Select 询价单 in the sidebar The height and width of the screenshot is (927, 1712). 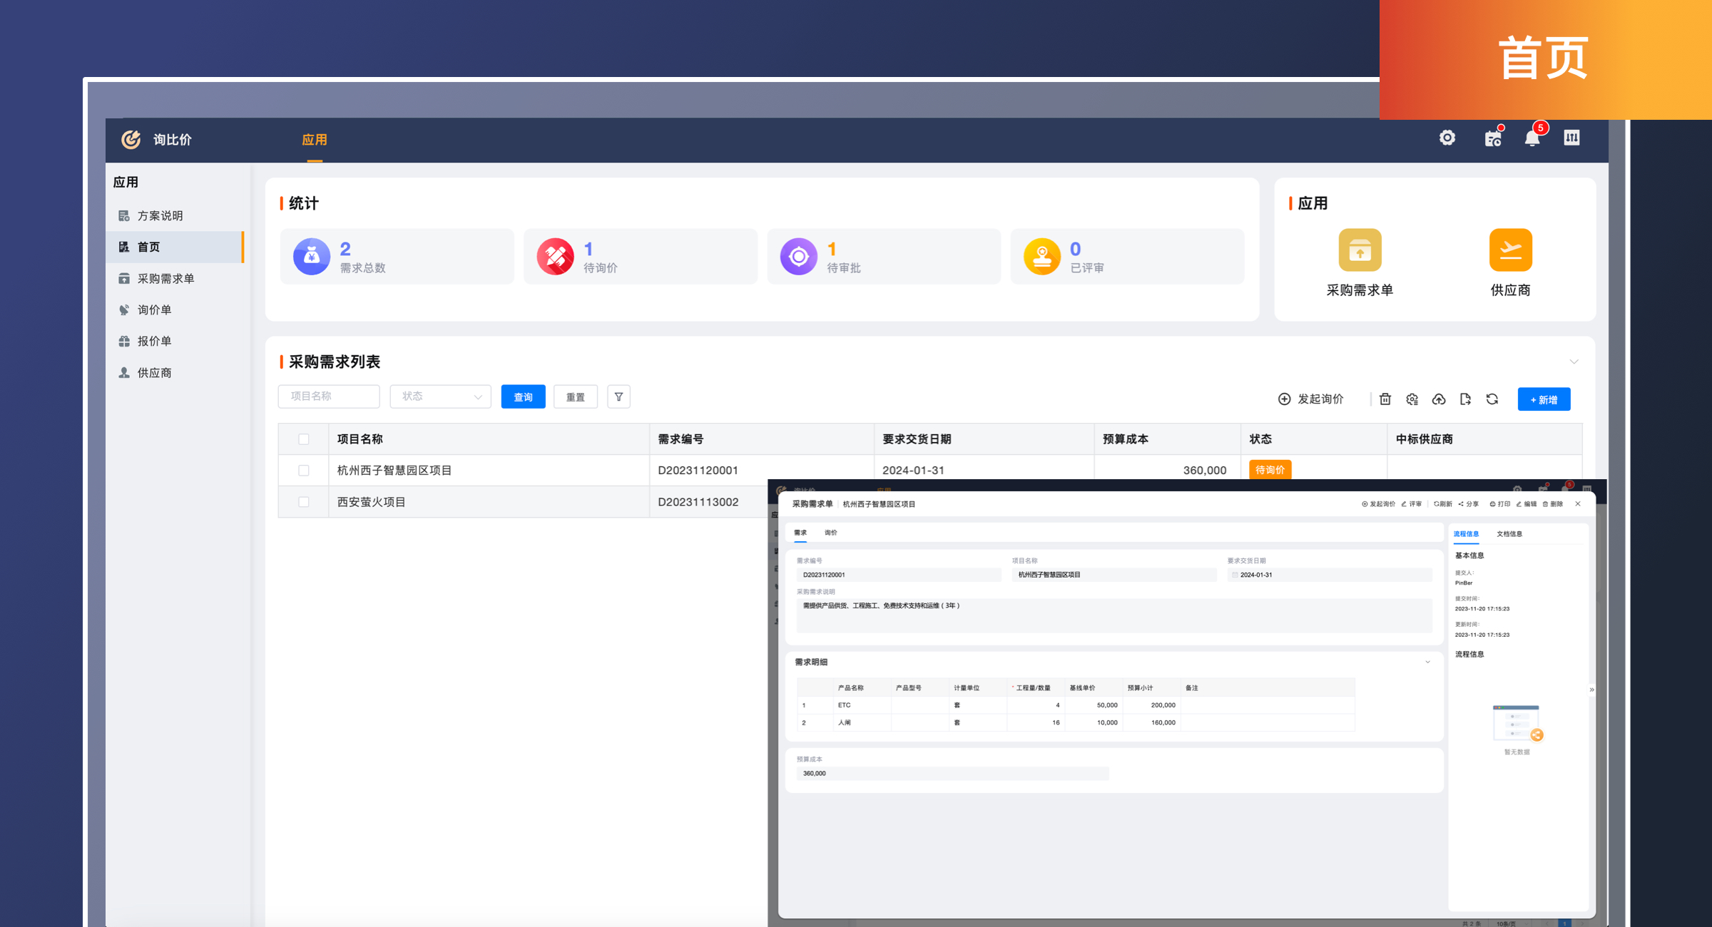tap(154, 310)
